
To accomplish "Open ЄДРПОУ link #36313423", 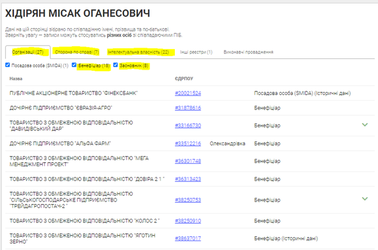I will [188, 179].
